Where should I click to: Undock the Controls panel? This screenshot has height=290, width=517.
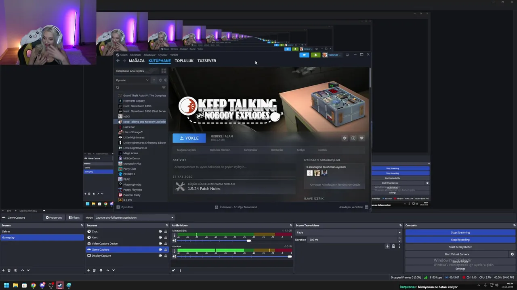(x=514, y=226)
